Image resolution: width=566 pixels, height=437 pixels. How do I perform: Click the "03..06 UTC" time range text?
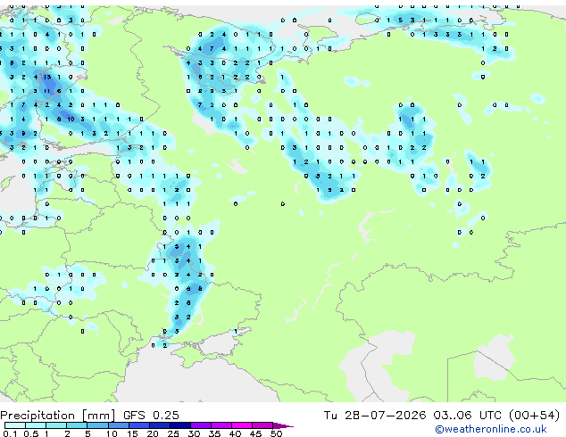(x=468, y=416)
